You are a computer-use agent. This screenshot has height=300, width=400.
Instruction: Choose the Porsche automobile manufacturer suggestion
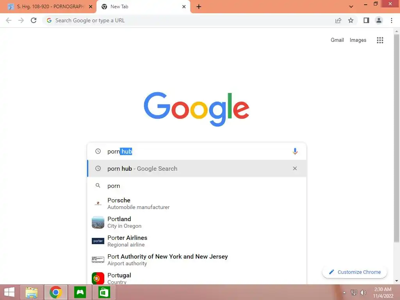coord(196,203)
